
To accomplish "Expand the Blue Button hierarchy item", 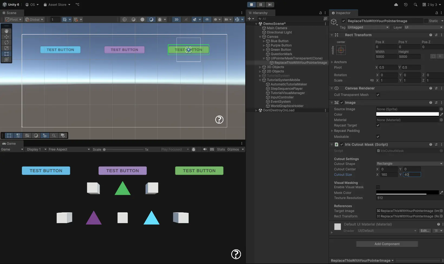I will (x=264, y=41).
